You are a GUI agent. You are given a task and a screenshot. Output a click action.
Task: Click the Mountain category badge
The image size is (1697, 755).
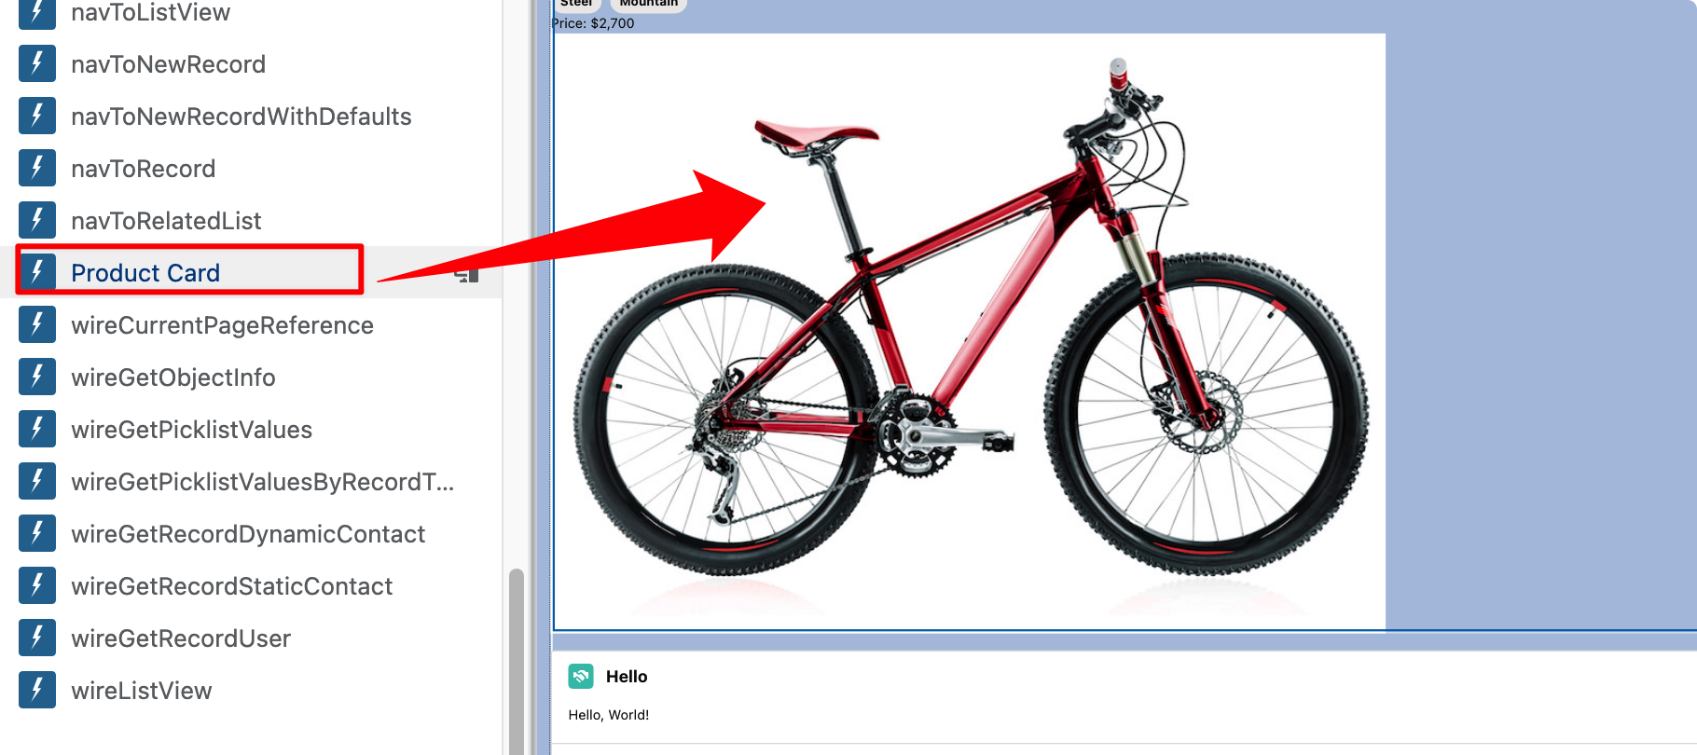tap(649, 4)
